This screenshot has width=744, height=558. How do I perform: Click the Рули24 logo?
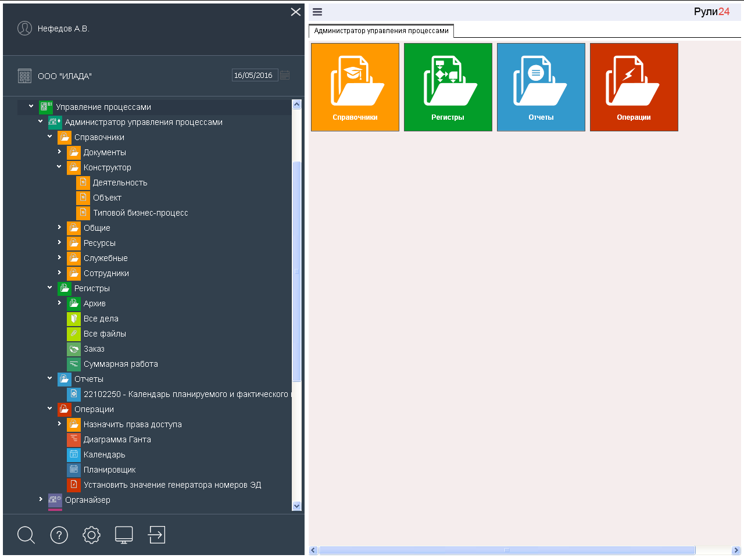click(711, 12)
